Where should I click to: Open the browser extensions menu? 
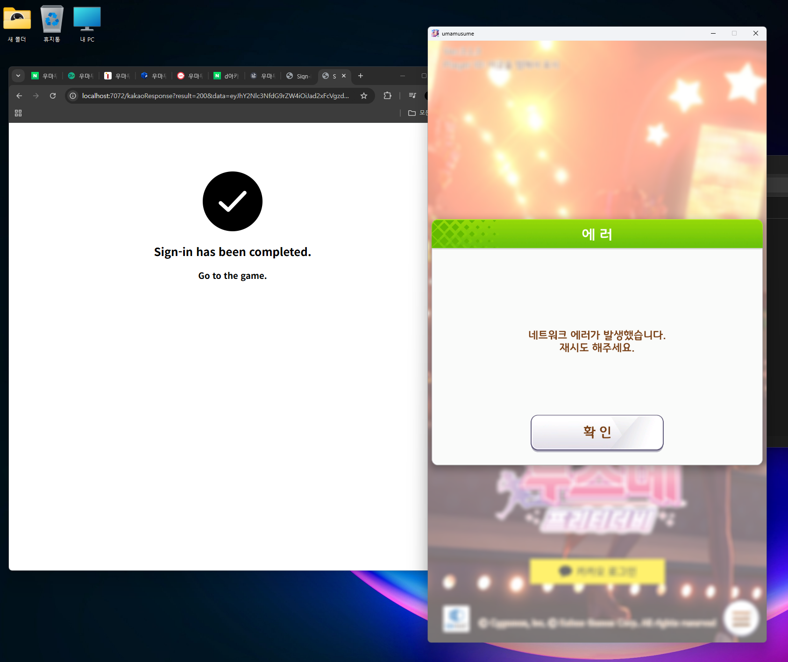[387, 96]
